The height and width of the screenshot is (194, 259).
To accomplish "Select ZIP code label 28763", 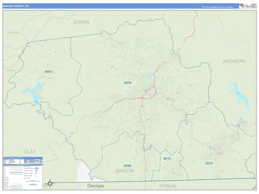I will pyautogui.click(x=127, y=166).
